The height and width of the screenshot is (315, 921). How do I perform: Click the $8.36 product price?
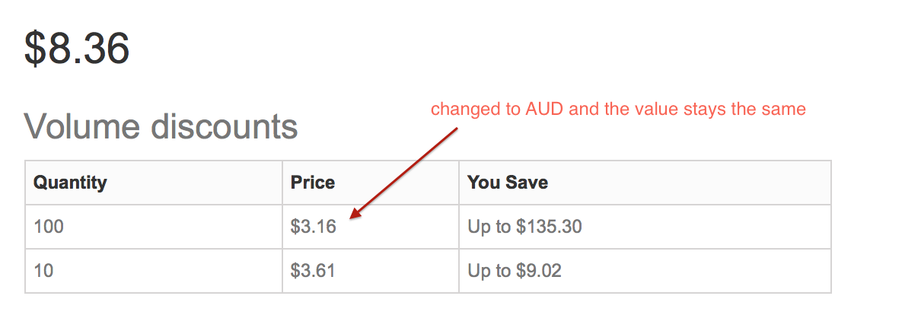point(77,49)
